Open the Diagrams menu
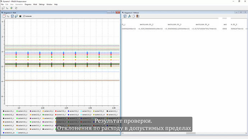Image resolution: width=248 pixels, height=139 pixels. click(x=28, y=4)
